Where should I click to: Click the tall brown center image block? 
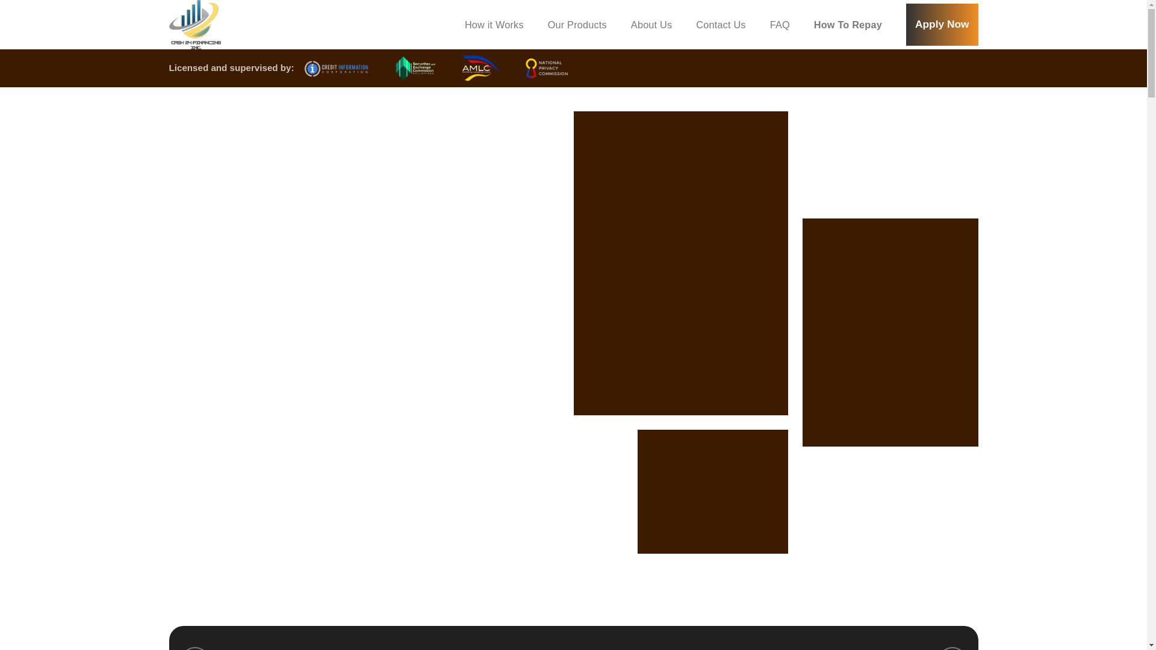coord(680,263)
